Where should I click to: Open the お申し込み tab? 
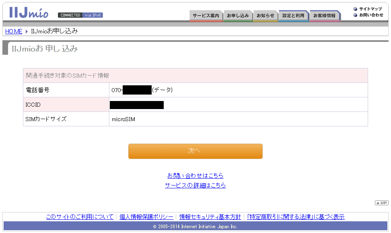tap(238, 16)
